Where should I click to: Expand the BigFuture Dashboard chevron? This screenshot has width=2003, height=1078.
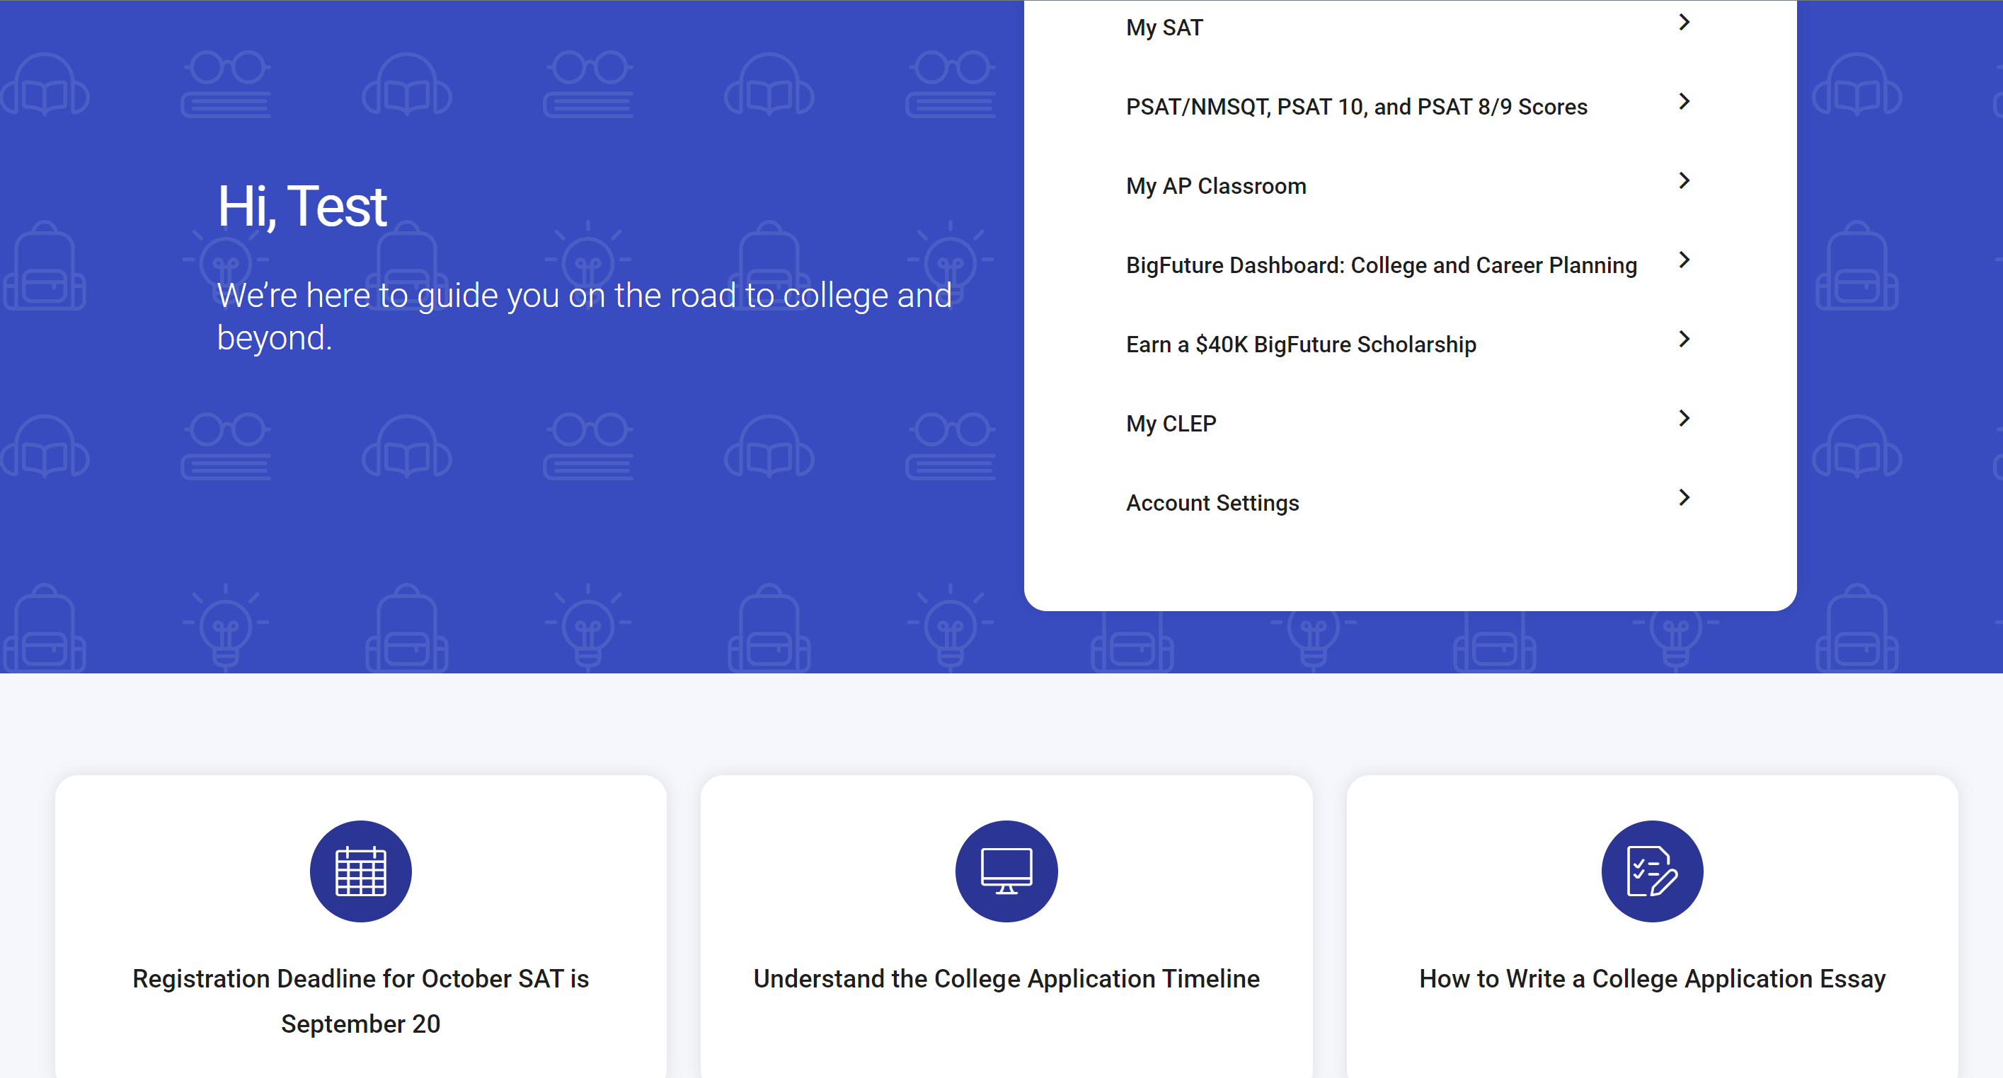pyautogui.click(x=1685, y=260)
